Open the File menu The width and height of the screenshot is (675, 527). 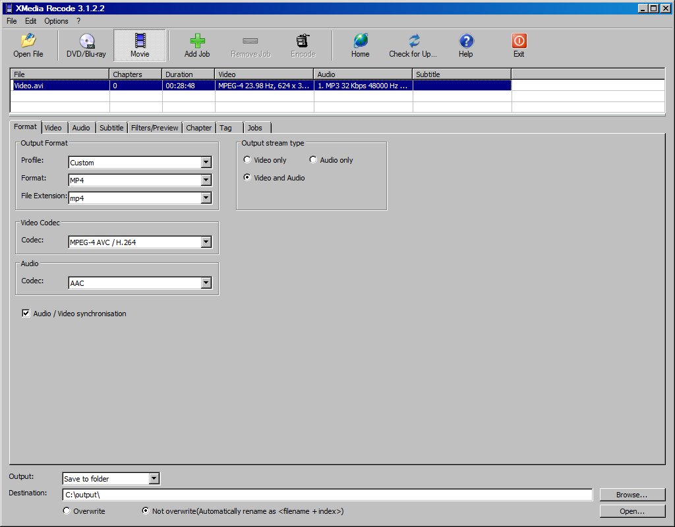[12, 21]
